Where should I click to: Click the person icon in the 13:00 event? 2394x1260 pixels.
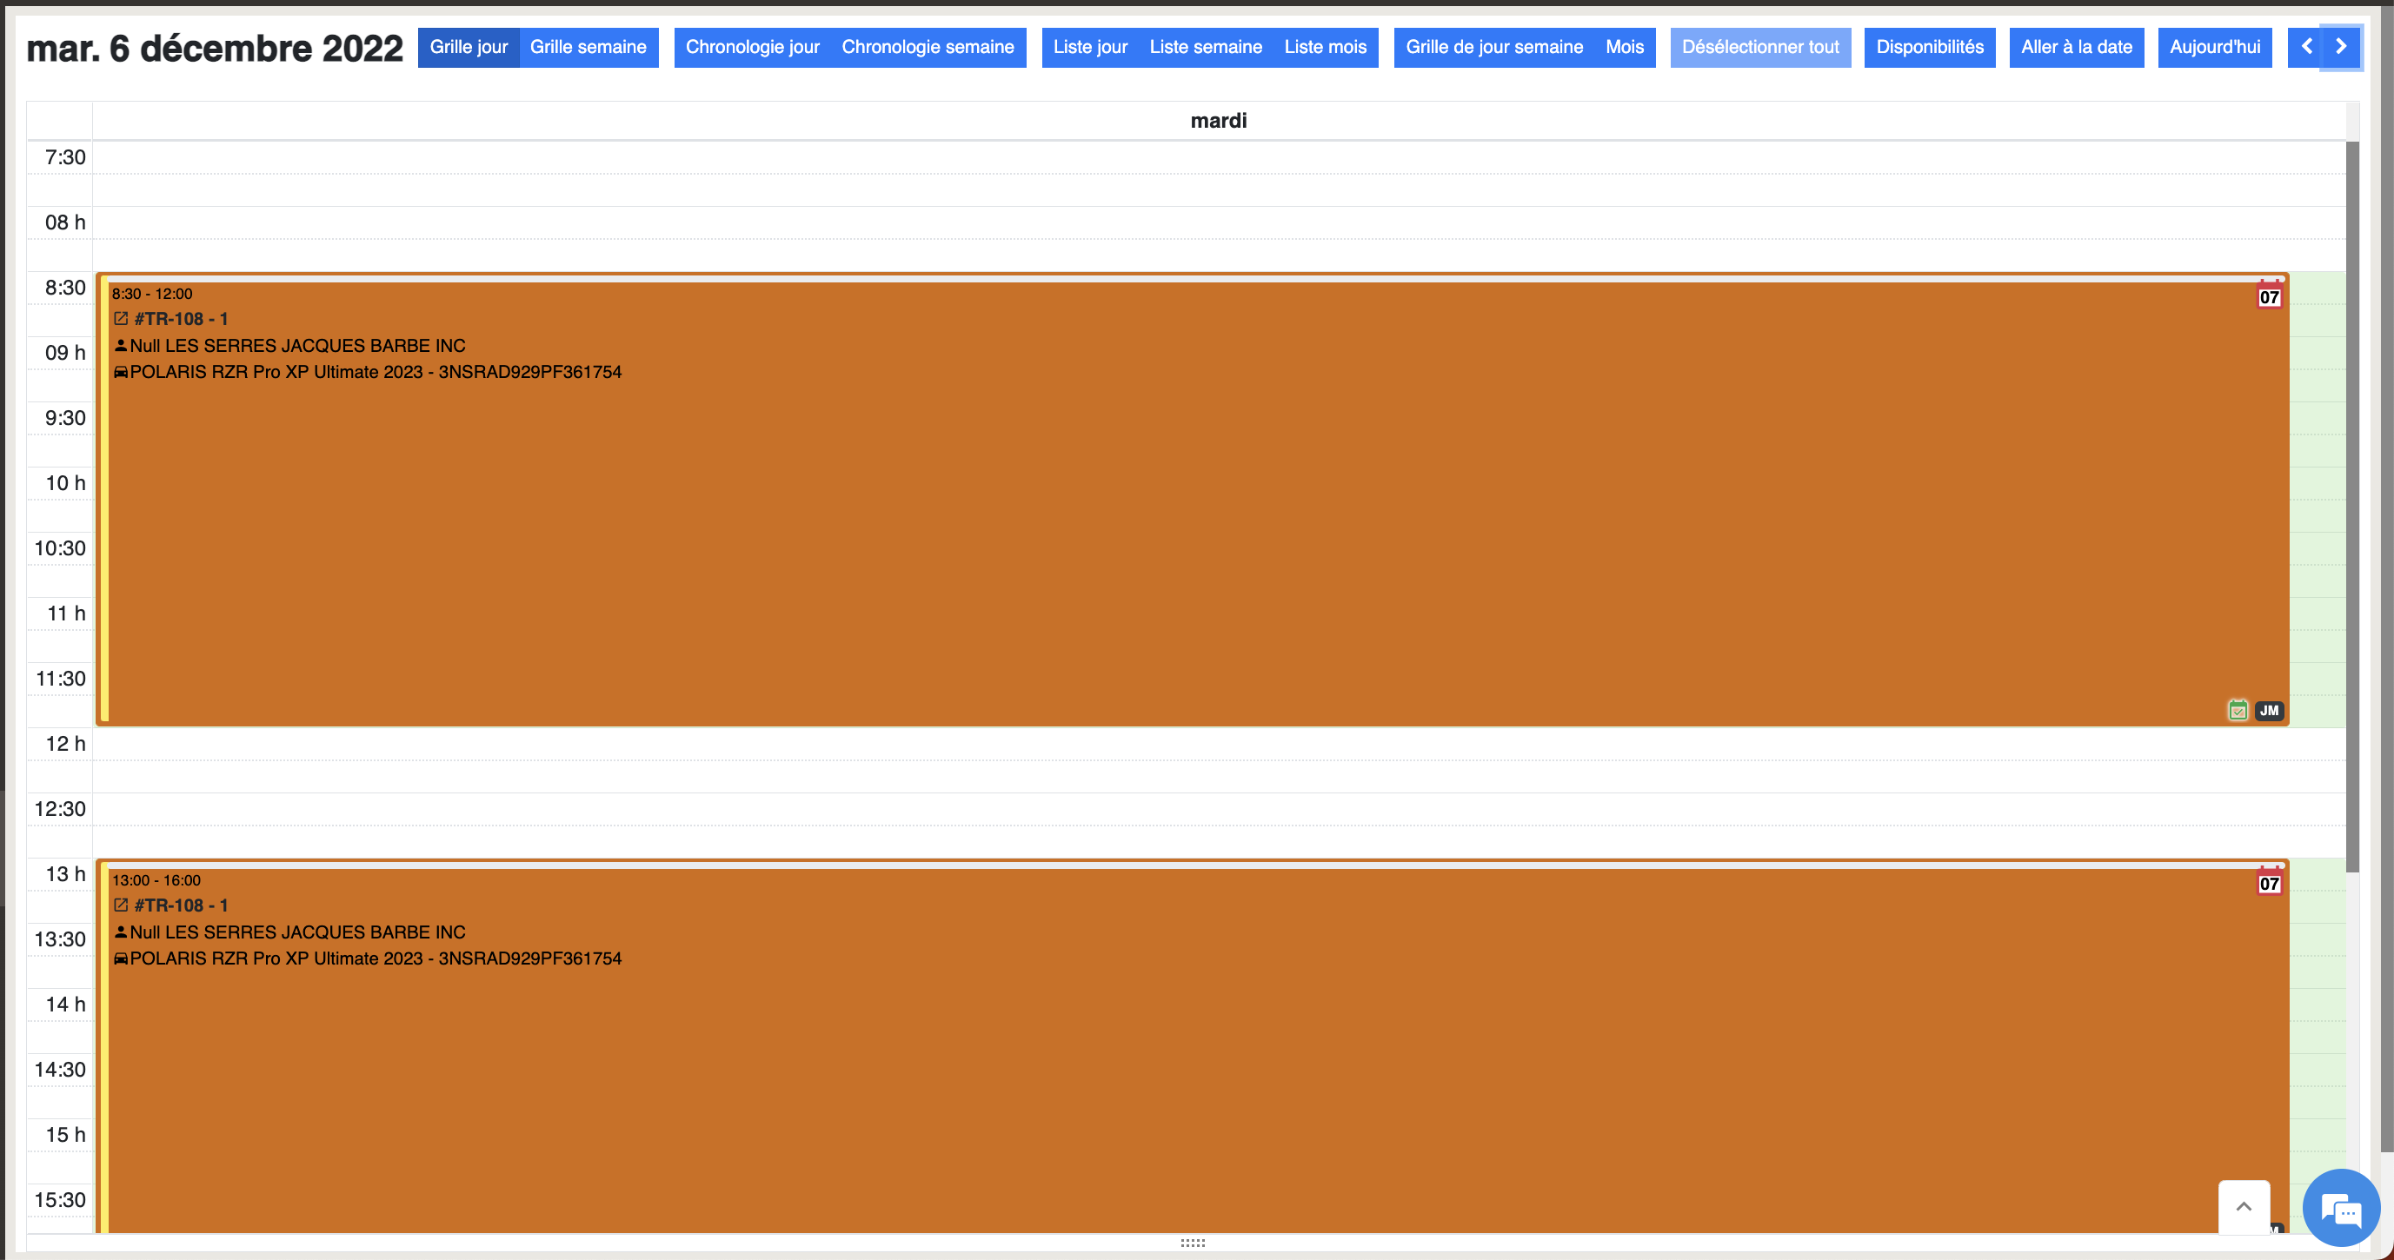[x=121, y=931]
